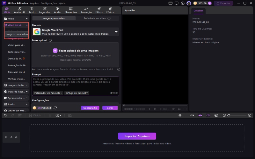
Task: Select the Filtros toolbar icon
Action: (99, 10)
